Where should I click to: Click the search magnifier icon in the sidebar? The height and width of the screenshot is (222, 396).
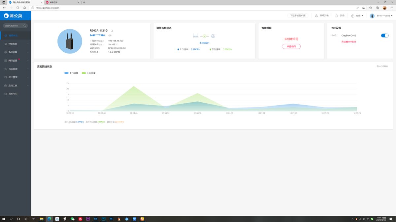pyautogui.click(x=25, y=25)
